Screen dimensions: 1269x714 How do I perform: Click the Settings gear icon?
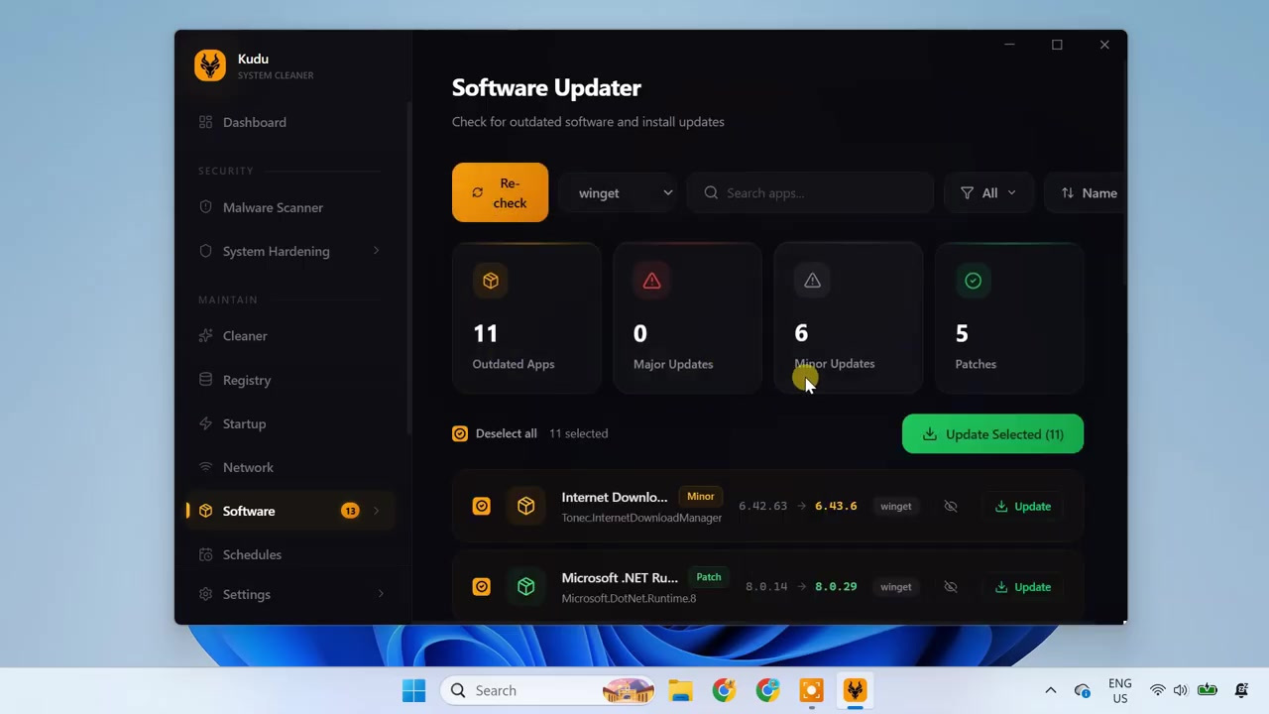[x=205, y=594]
